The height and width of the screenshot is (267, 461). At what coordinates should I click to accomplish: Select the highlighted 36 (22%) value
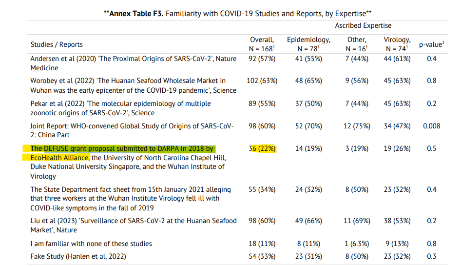(262, 148)
